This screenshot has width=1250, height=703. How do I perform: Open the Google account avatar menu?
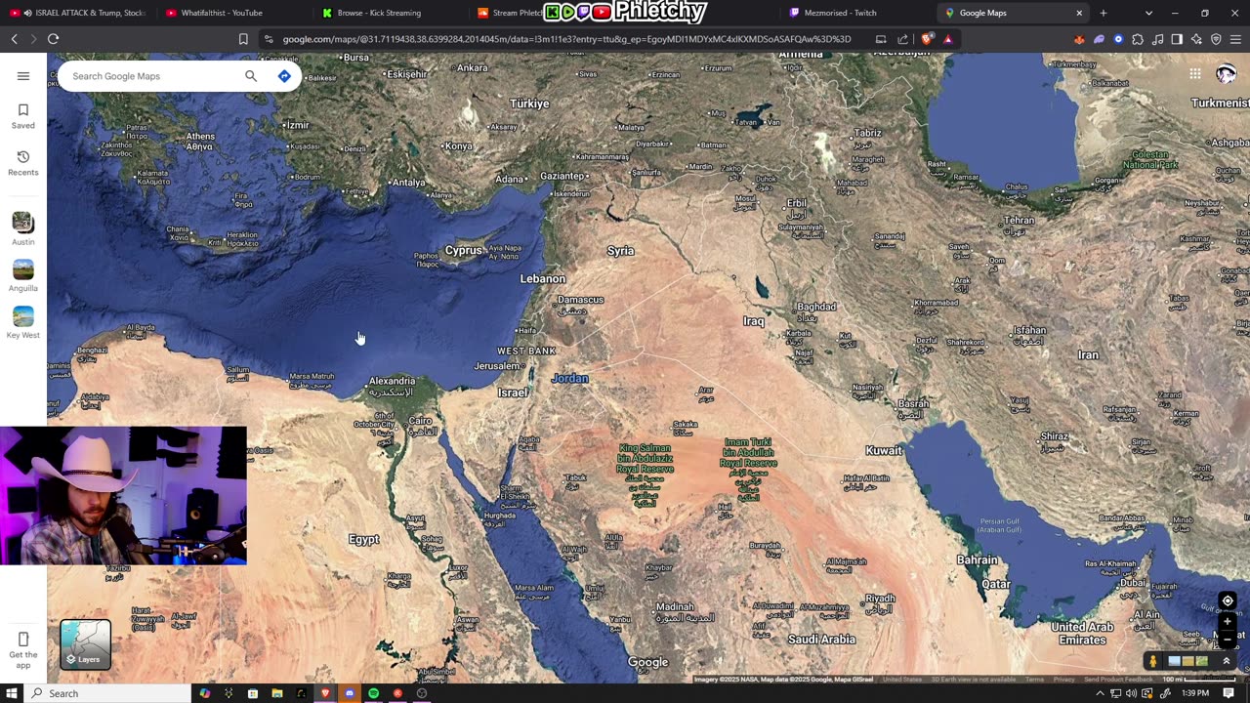[x=1227, y=74]
